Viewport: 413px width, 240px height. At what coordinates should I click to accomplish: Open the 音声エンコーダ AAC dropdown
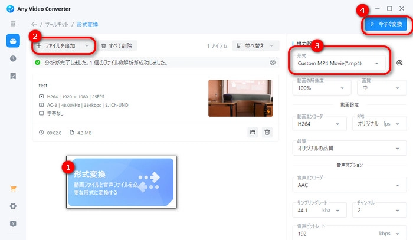click(349, 185)
